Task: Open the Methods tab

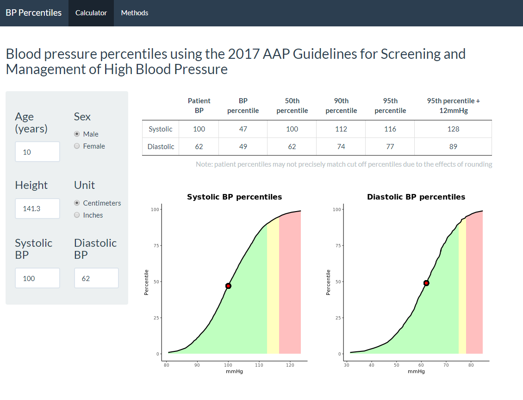Action: tap(134, 13)
